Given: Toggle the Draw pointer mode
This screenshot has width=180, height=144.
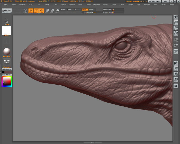Looking at the screenshot, I should tap(41, 11).
